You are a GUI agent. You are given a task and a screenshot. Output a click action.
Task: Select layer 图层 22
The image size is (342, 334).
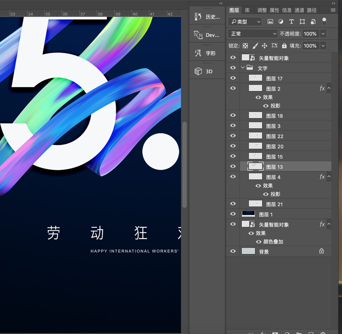285,136
